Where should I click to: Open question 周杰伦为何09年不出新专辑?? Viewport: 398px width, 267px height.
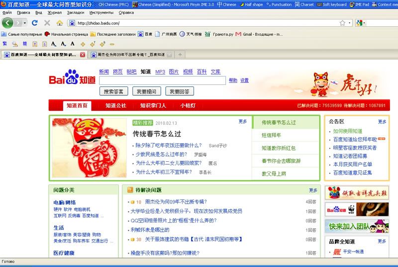(176, 202)
